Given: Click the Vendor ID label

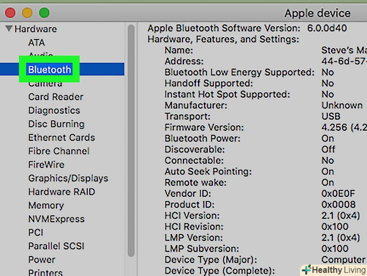Looking at the screenshot, I should [x=188, y=194].
